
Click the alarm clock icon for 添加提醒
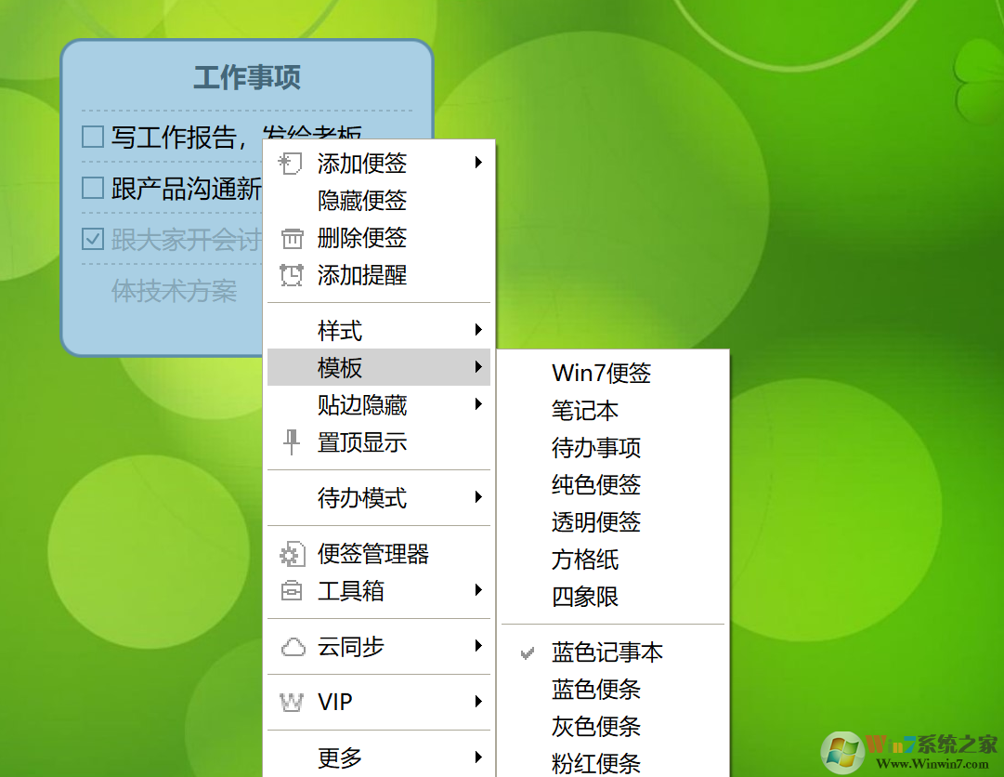point(291,275)
